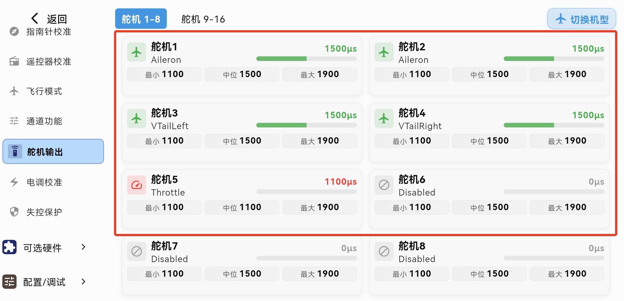Click the failsafe shield icon
Viewport: 624px width, 301px height.
coord(14,212)
